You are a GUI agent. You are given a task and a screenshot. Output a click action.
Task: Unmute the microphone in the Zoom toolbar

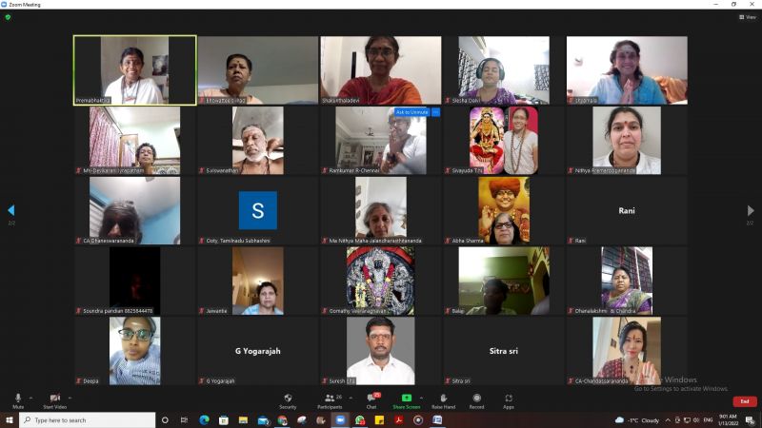[x=18, y=399]
